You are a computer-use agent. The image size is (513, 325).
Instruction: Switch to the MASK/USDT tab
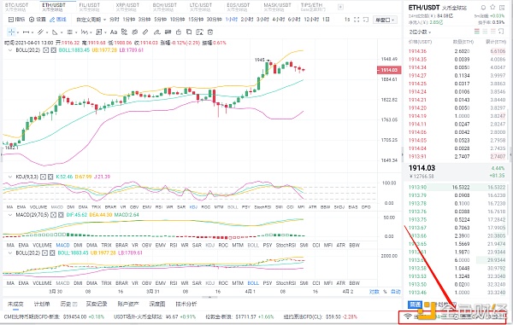pyautogui.click(x=277, y=7)
